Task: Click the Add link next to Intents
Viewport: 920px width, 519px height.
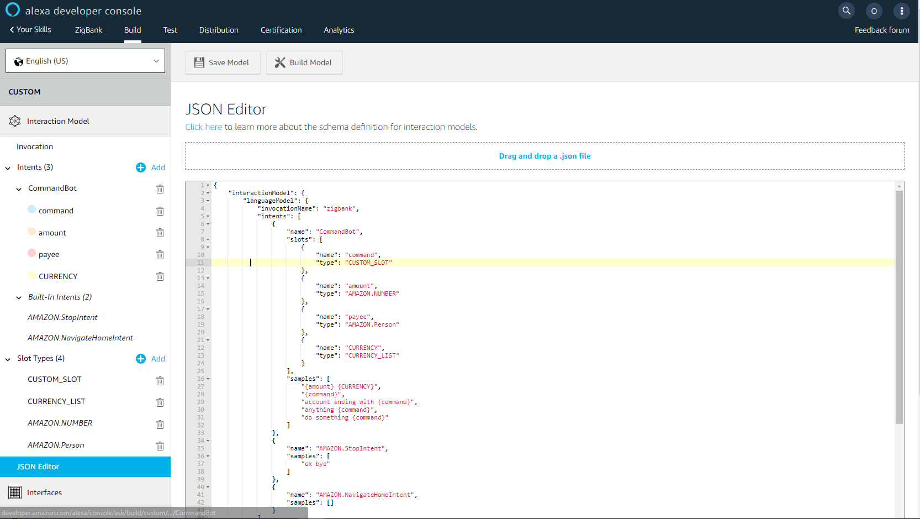Action: [x=158, y=167]
